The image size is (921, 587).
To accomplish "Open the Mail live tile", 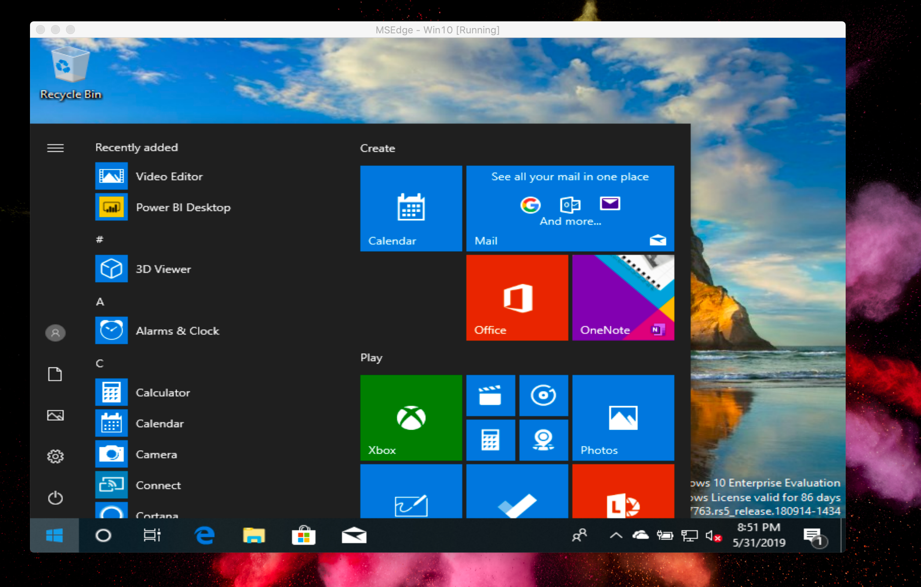I will pyautogui.click(x=570, y=208).
